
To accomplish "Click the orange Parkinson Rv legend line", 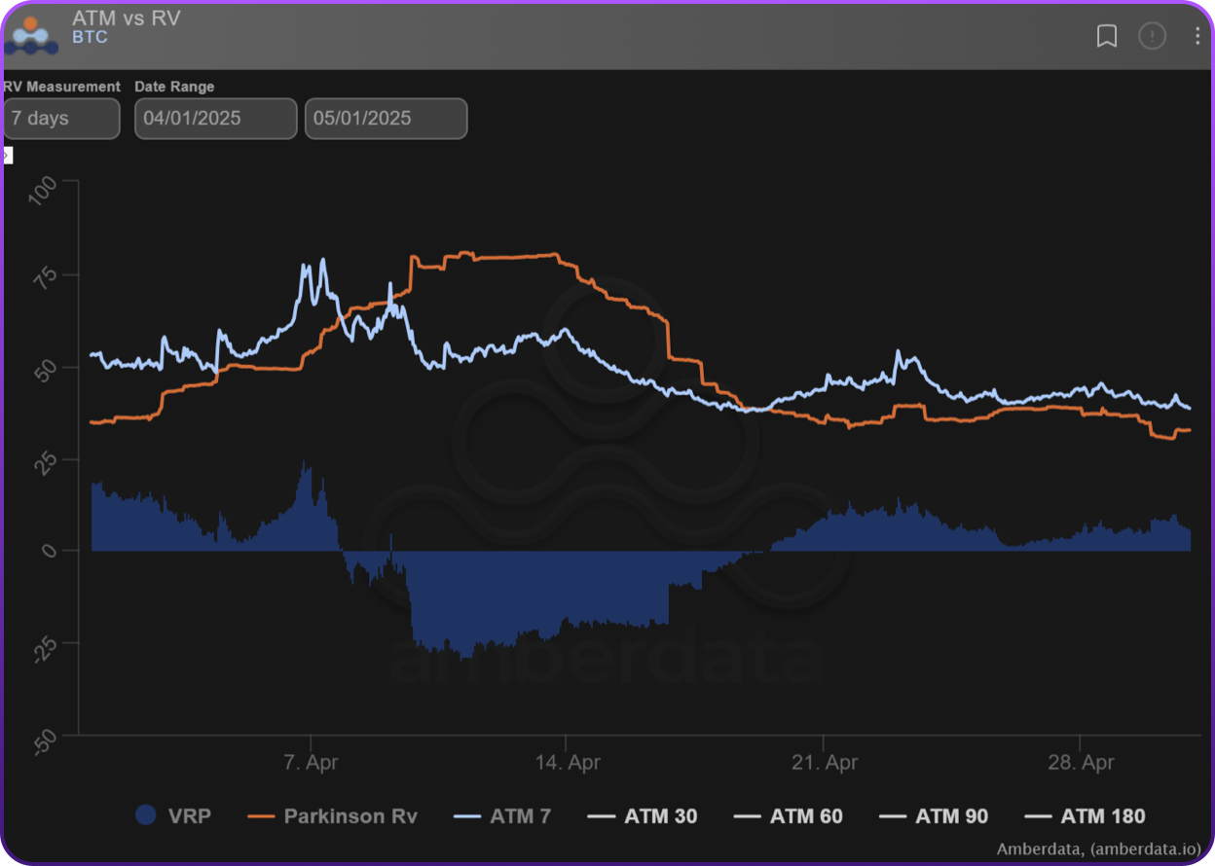I will click(x=263, y=815).
